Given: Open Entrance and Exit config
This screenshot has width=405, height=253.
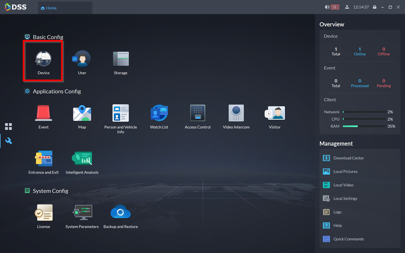Looking at the screenshot, I should tap(44, 160).
